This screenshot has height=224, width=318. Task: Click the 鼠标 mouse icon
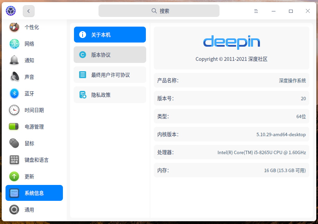tap(14, 143)
